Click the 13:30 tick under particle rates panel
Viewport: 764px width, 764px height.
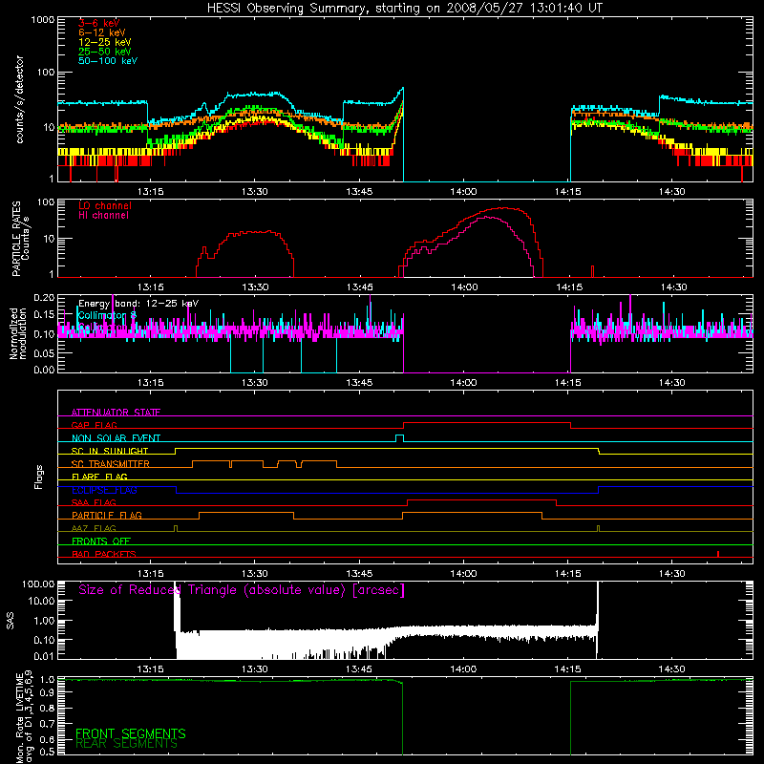coord(255,287)
